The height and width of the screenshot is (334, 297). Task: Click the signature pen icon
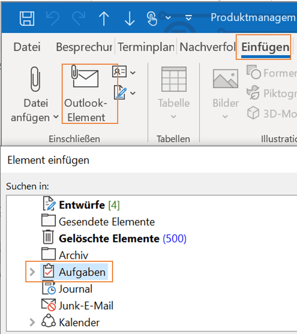120,92
